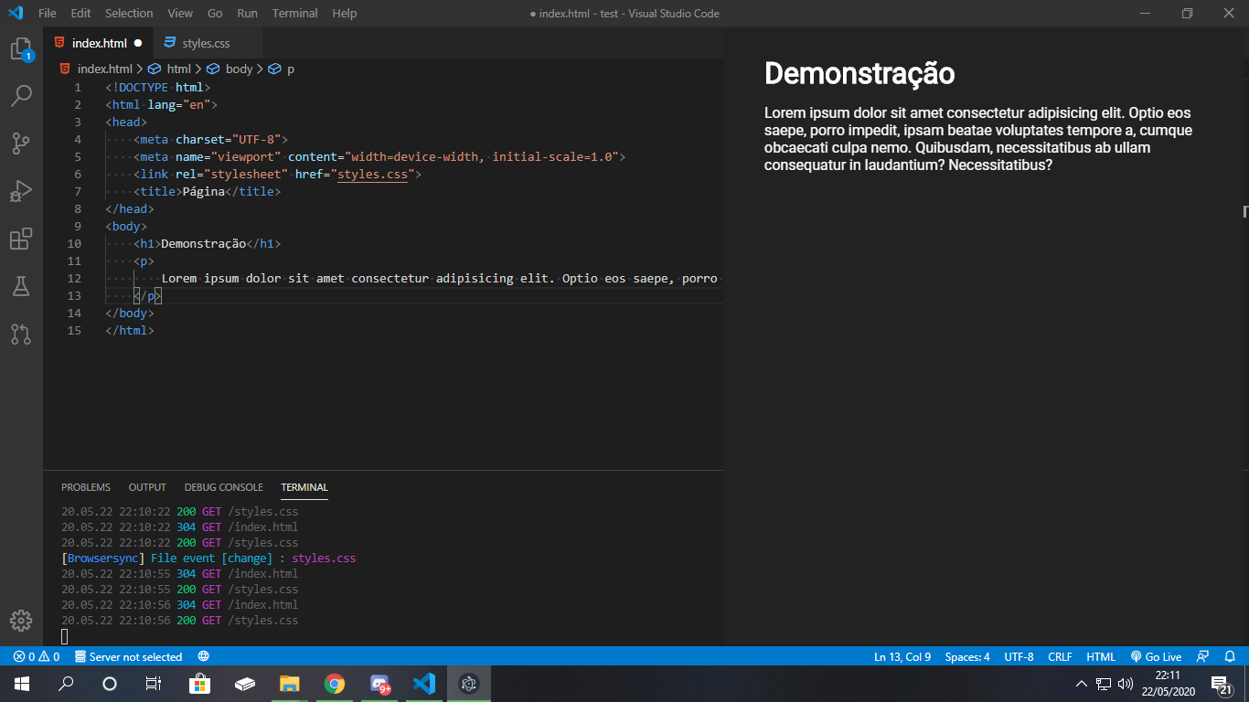The image size is (1249, 702).
Task: Click Go Live in the status bar
Action: [x=1156, y=656]
